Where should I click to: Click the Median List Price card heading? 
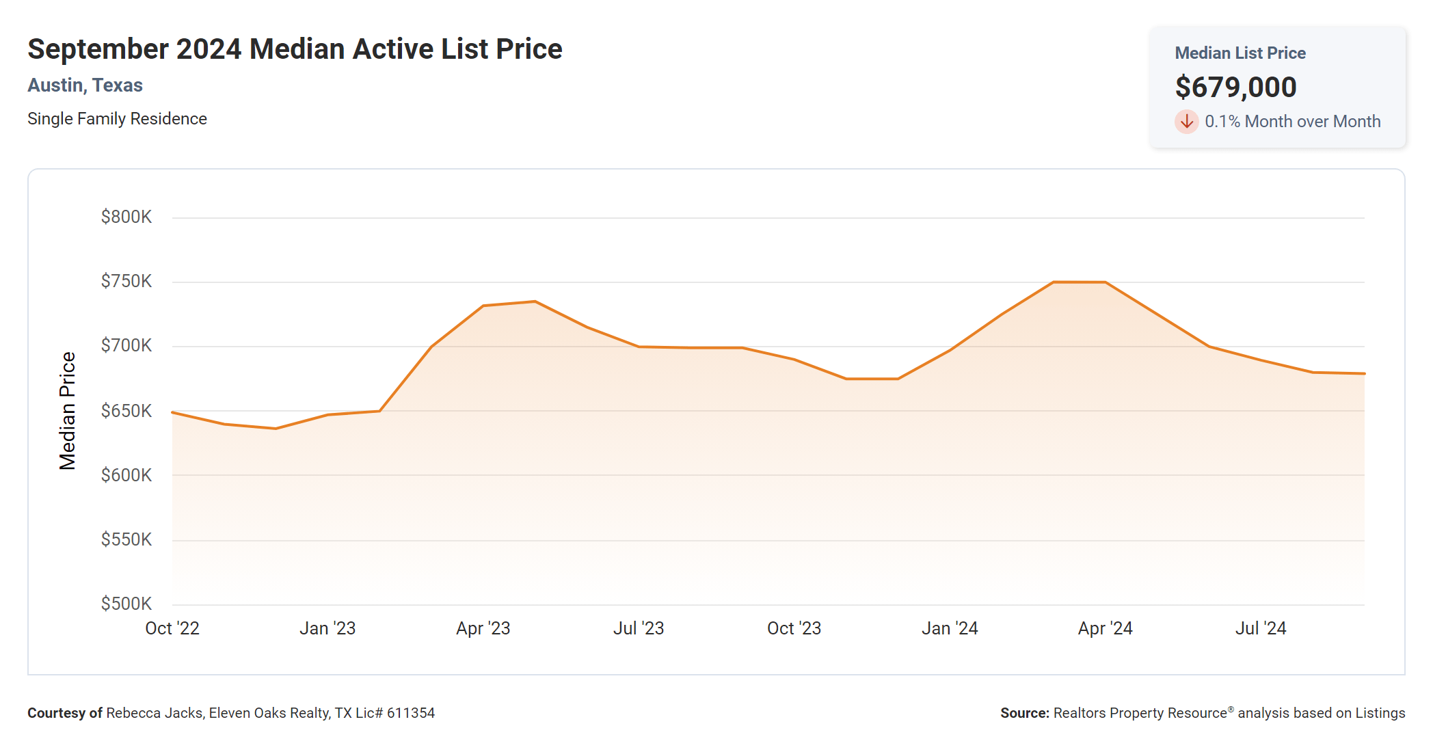[x=1240, y=53]
